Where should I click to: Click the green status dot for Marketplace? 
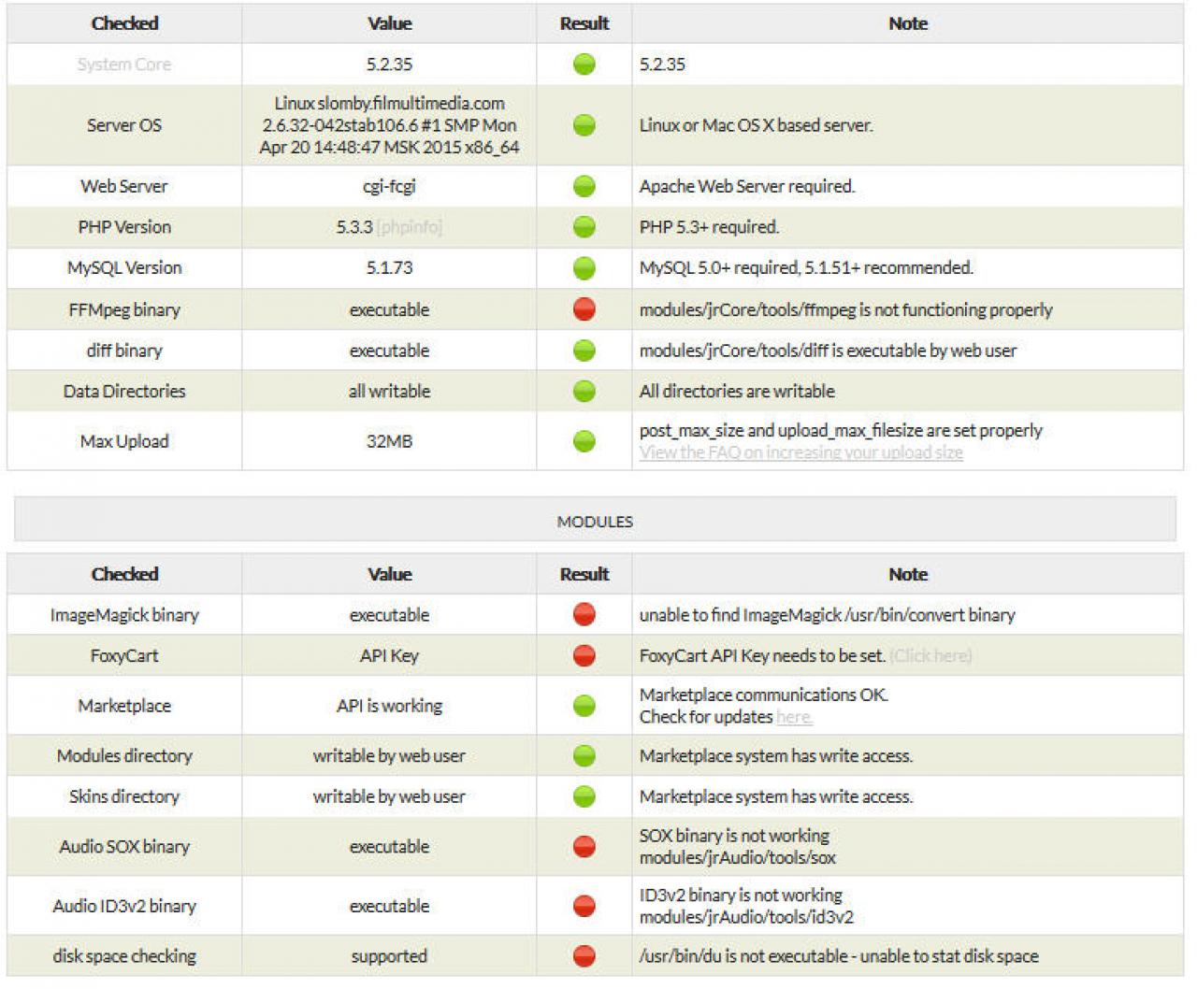click(x=584, y=706)
